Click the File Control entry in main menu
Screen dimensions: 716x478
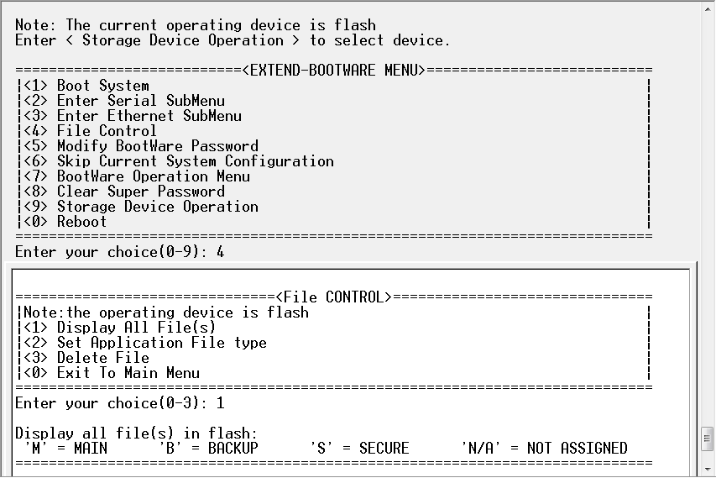pos(107,131)
